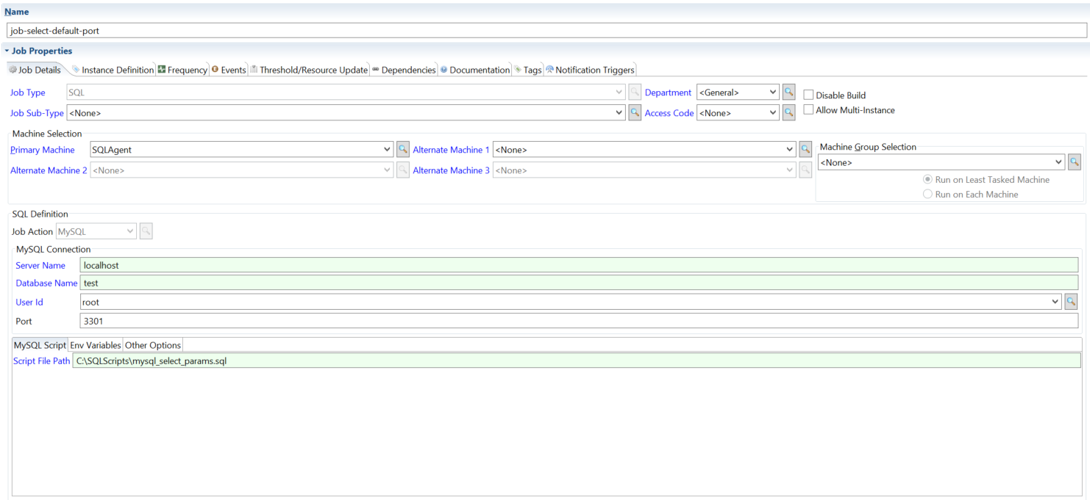1090x500 pixels.
Task: Open Alternate Machine 1 lookup magnifier
Action: click(x=805, y=150)
